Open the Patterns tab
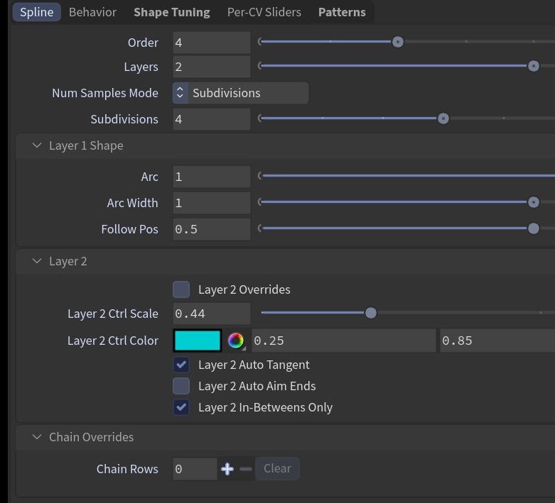 pyautogui.click(x=342, y=12)
